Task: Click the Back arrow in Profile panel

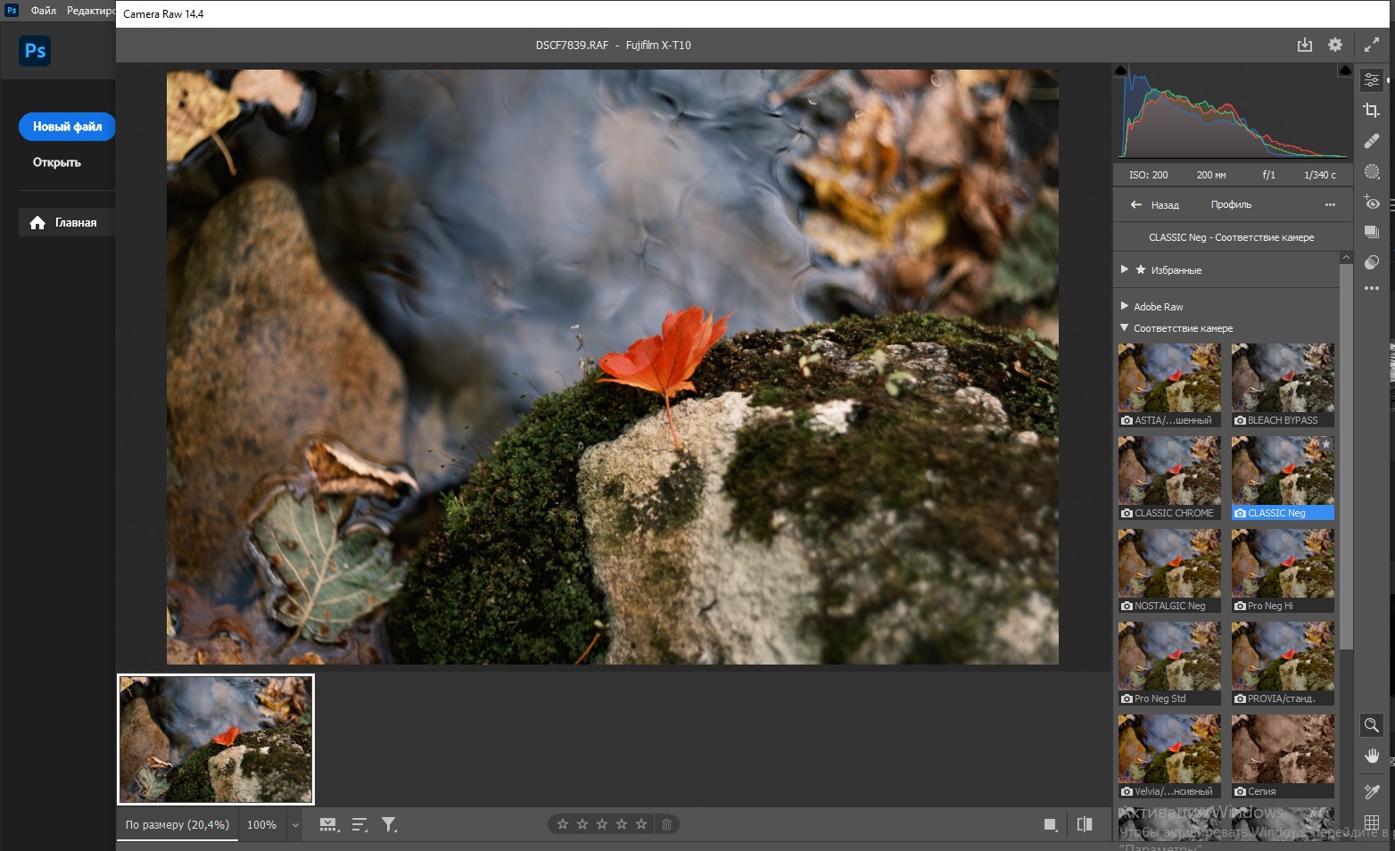Action: click(x=1136, y=205)
